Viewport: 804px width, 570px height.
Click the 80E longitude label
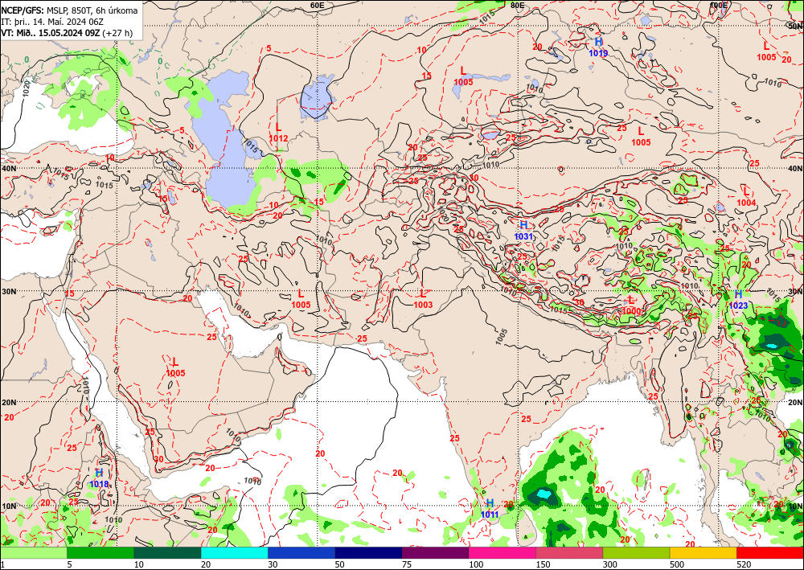517,5
